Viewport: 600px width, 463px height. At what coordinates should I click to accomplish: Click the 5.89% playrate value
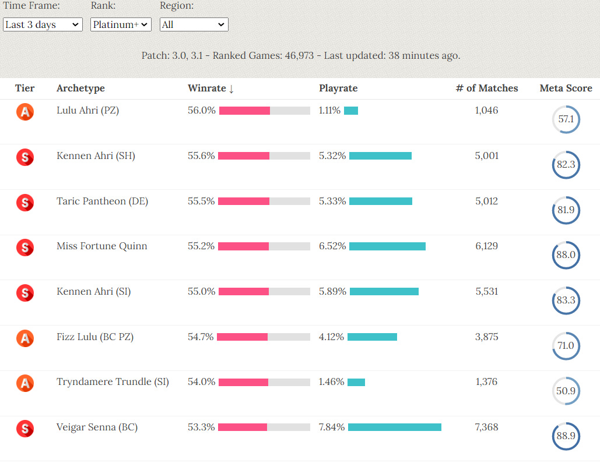coord(332,292)
